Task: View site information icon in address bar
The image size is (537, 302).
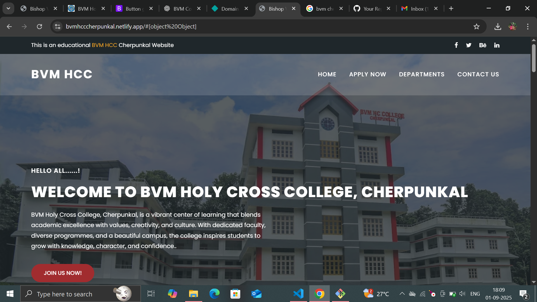Action: tap(58, 27)
